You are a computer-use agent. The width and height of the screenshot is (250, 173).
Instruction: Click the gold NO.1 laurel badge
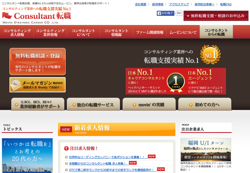click(210, 55)
